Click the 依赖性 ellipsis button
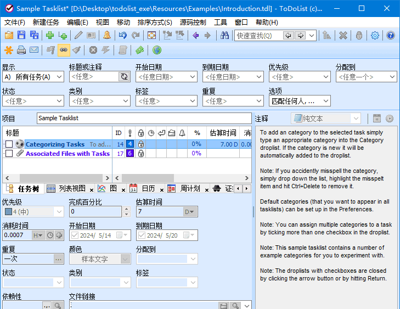 click(47, 305)
